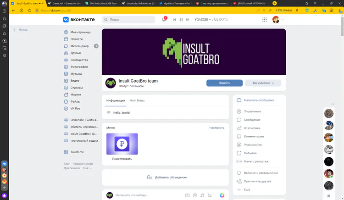The width and height of the screenshot is (344, 200).
Task: Click Пригласить друзей
Action: click(259, 181)
